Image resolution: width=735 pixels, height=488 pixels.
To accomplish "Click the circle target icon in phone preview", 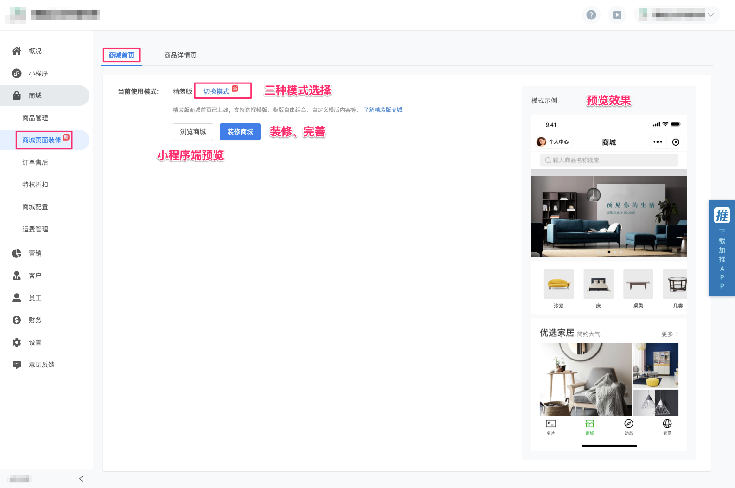I will point(676,142).
